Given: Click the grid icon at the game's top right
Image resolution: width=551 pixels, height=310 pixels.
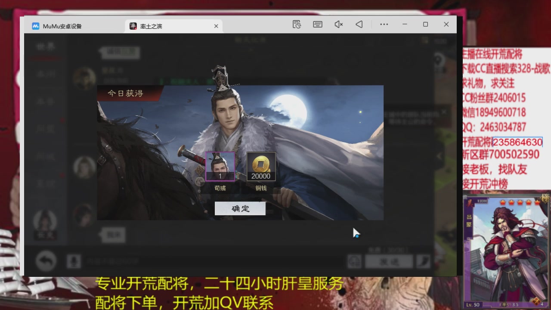Looking at the screenshot, I should (x=425, y=40).
